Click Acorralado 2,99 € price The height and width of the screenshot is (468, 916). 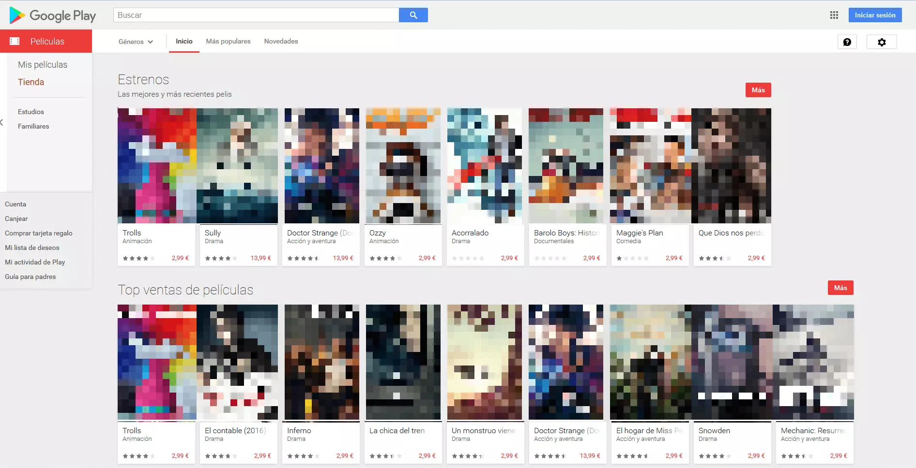(509, 258)
